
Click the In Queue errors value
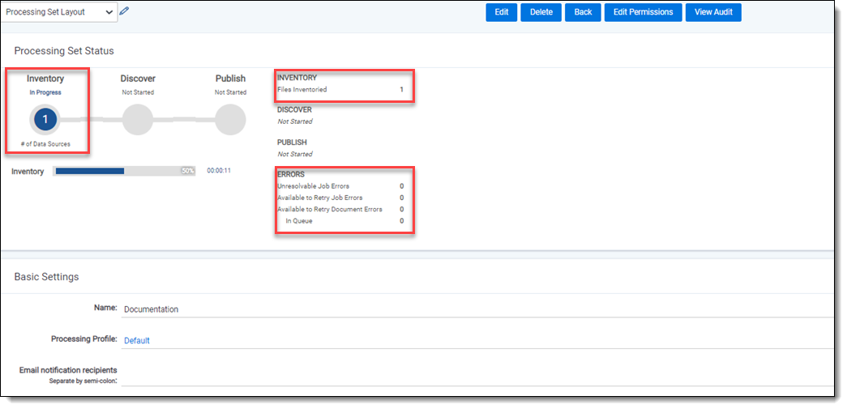[401, 221]
